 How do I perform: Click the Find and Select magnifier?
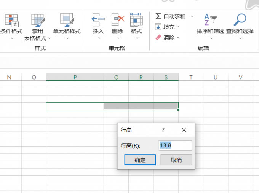tap(240, 20)
